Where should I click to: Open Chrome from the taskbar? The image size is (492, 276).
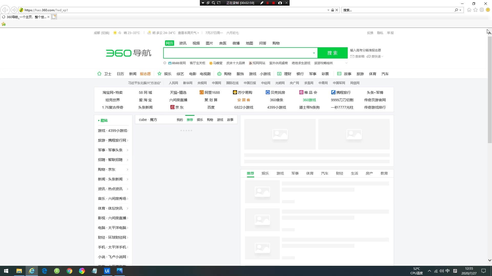tap(69, 271)
